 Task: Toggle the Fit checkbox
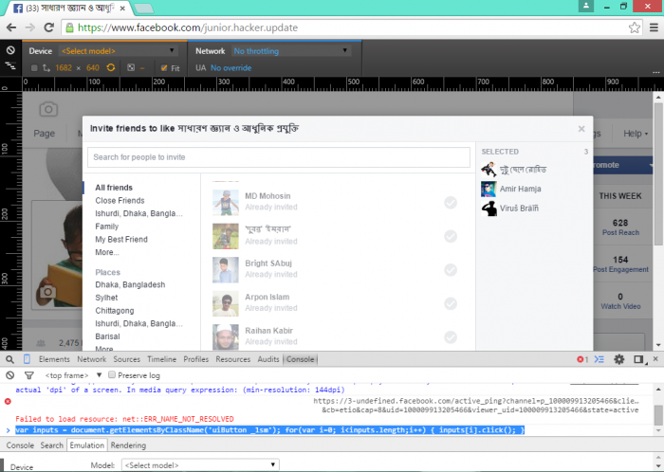click(x=164, y=68)
